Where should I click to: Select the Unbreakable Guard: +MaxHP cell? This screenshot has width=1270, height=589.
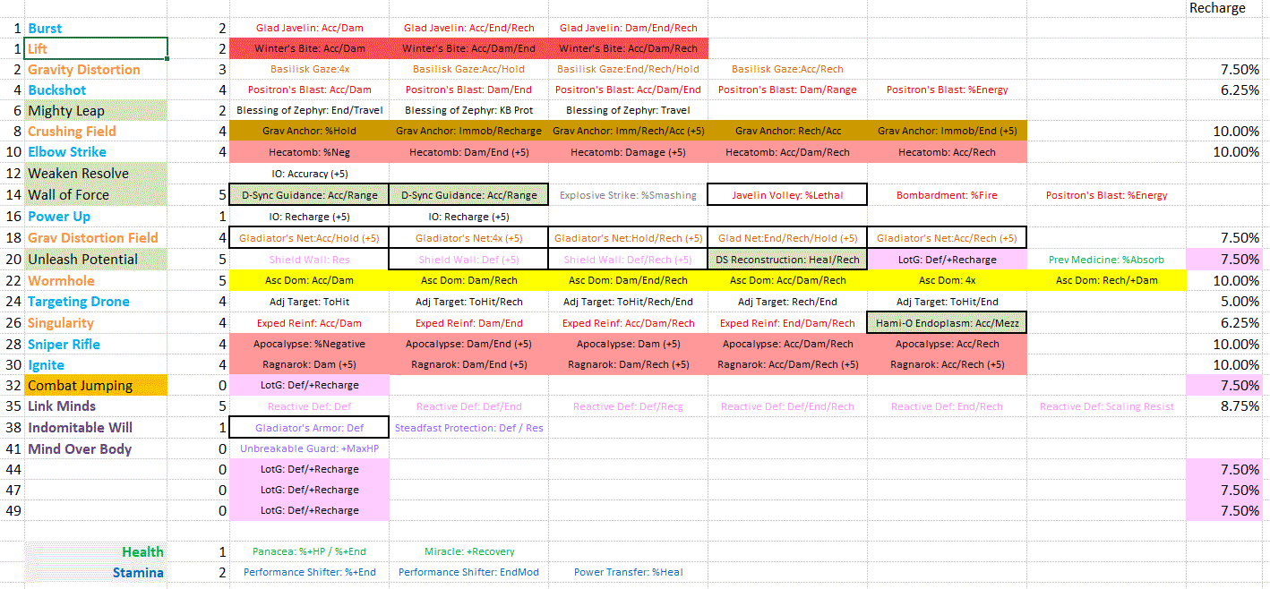click(309, 448)
